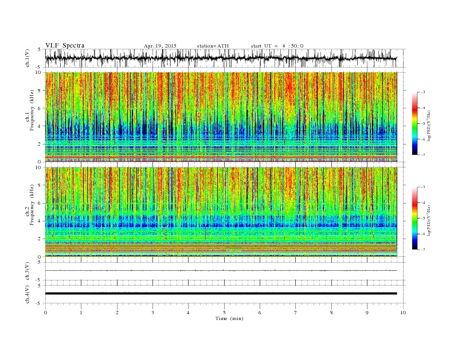The width and height of the screenshot is (454, 351).
Task: Click the "-7" value on ch.1 colorbar
Action: (423, 155)
